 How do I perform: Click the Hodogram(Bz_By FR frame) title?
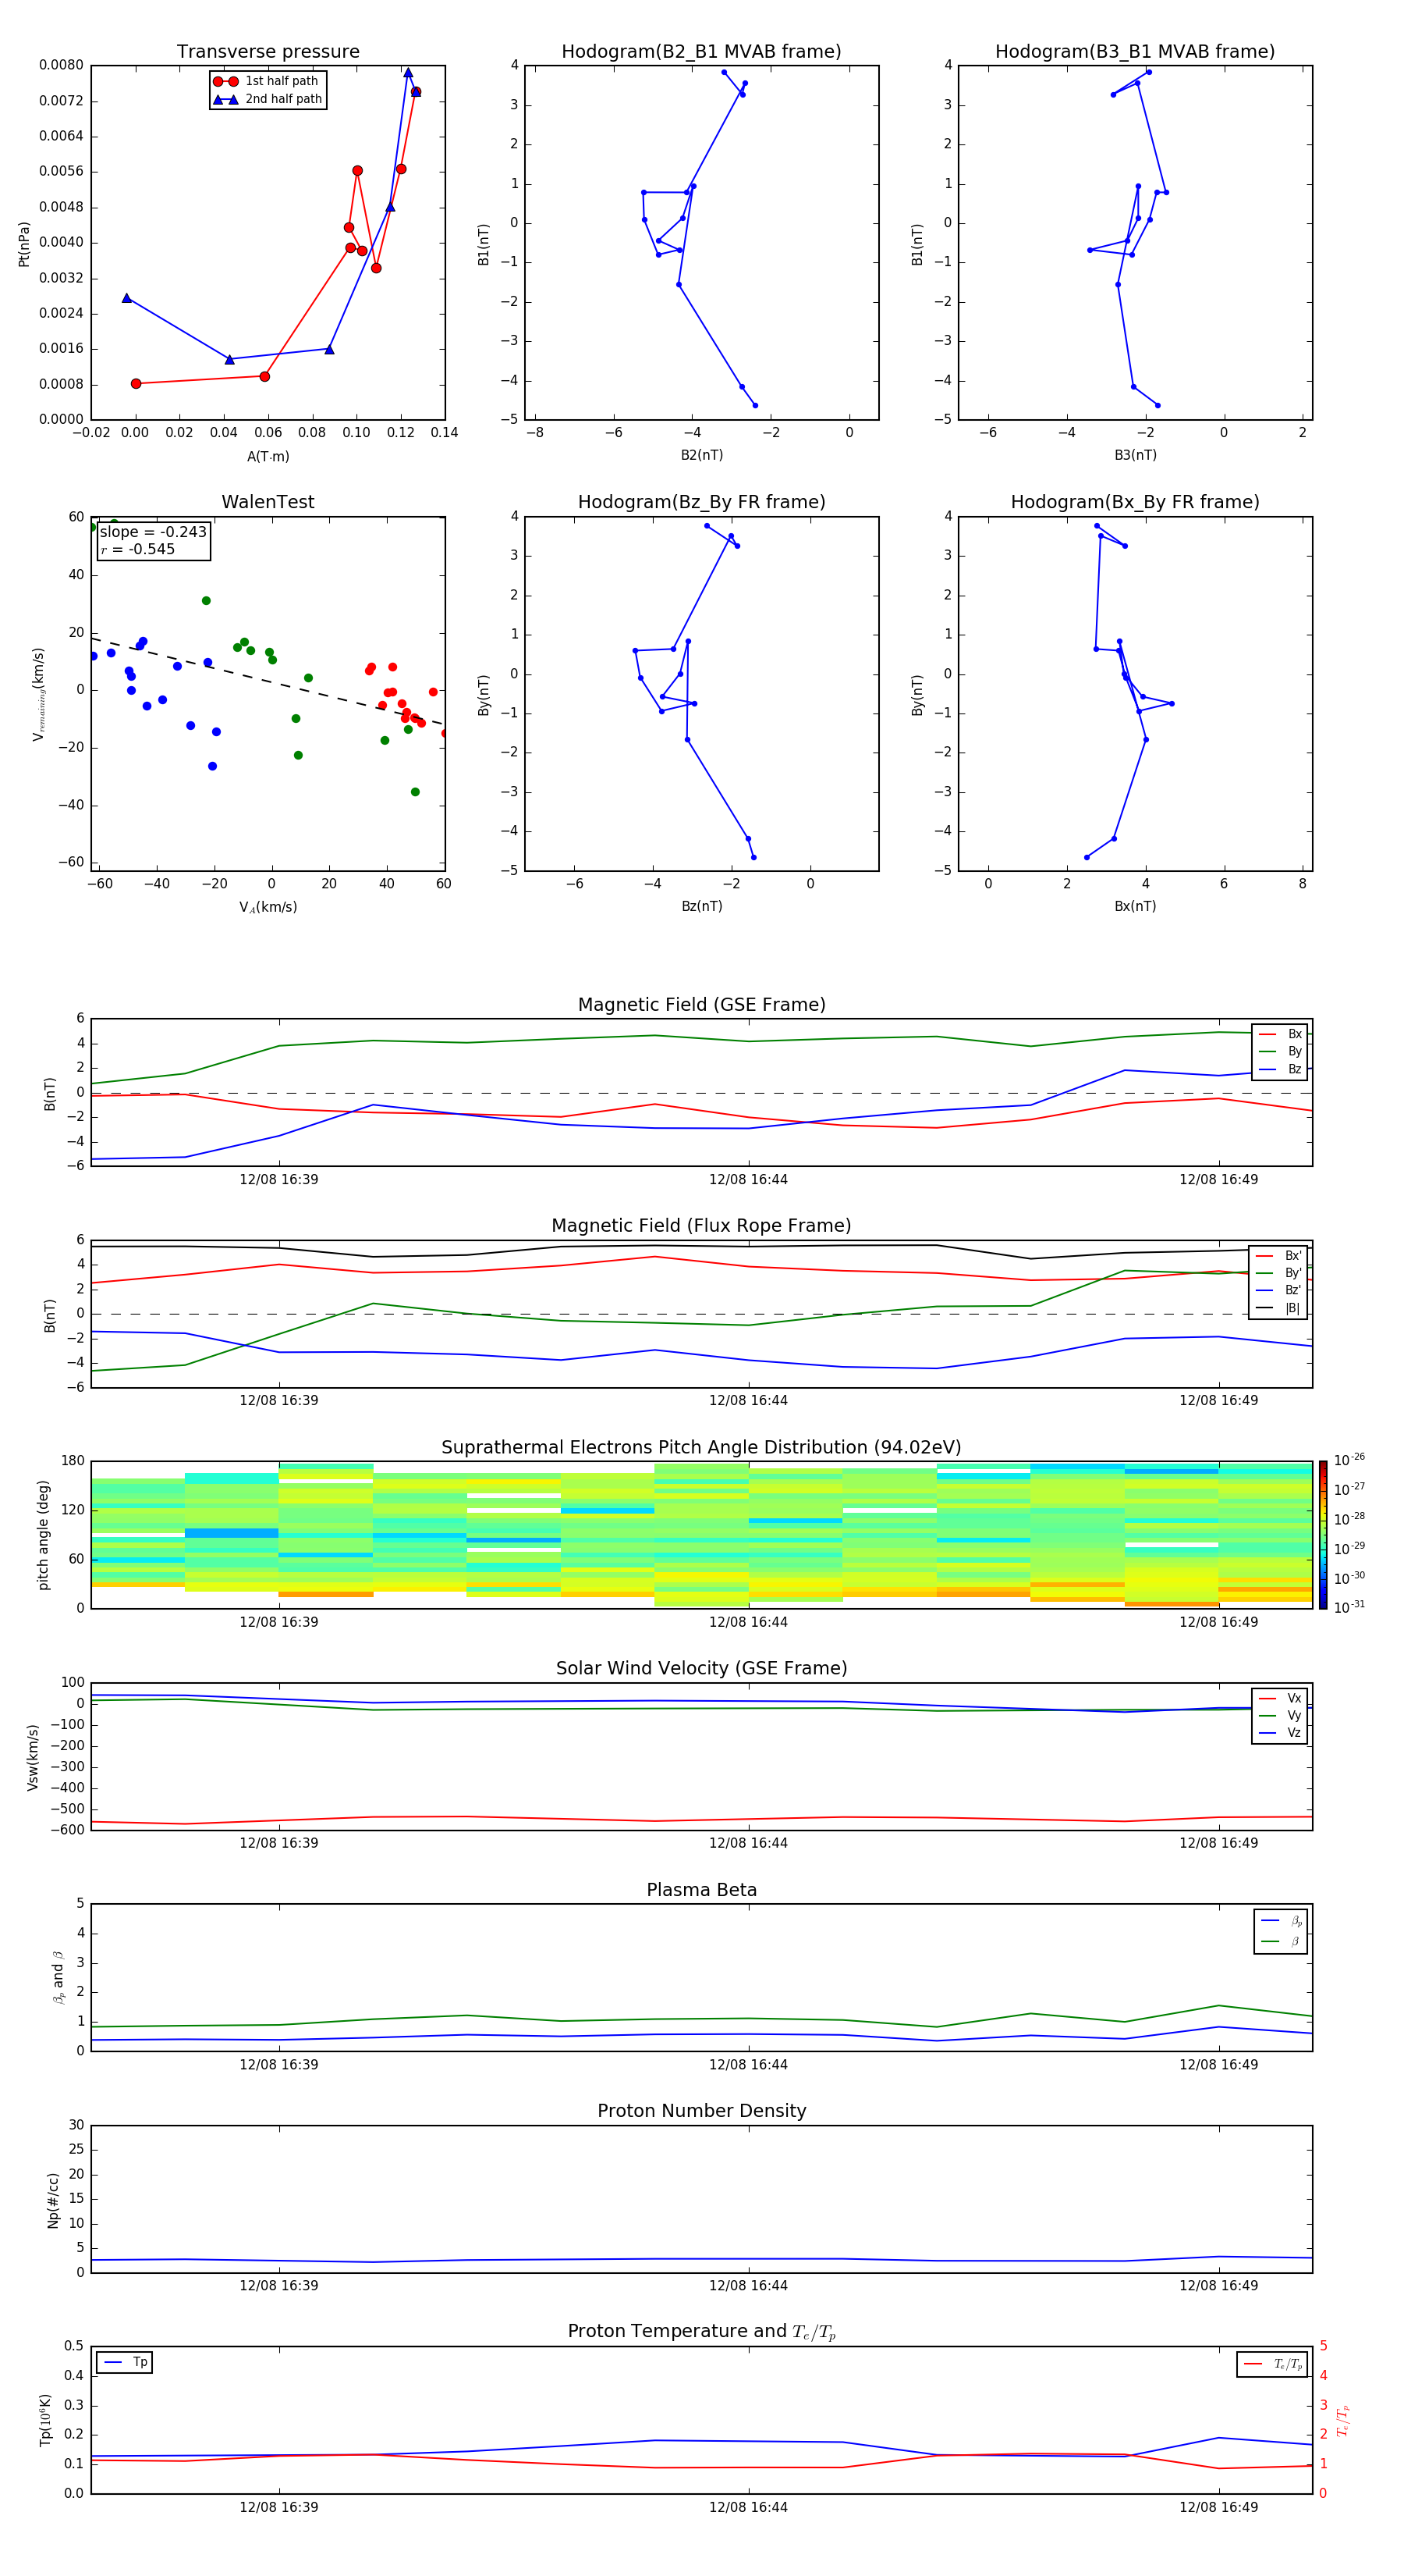[701, 502]
